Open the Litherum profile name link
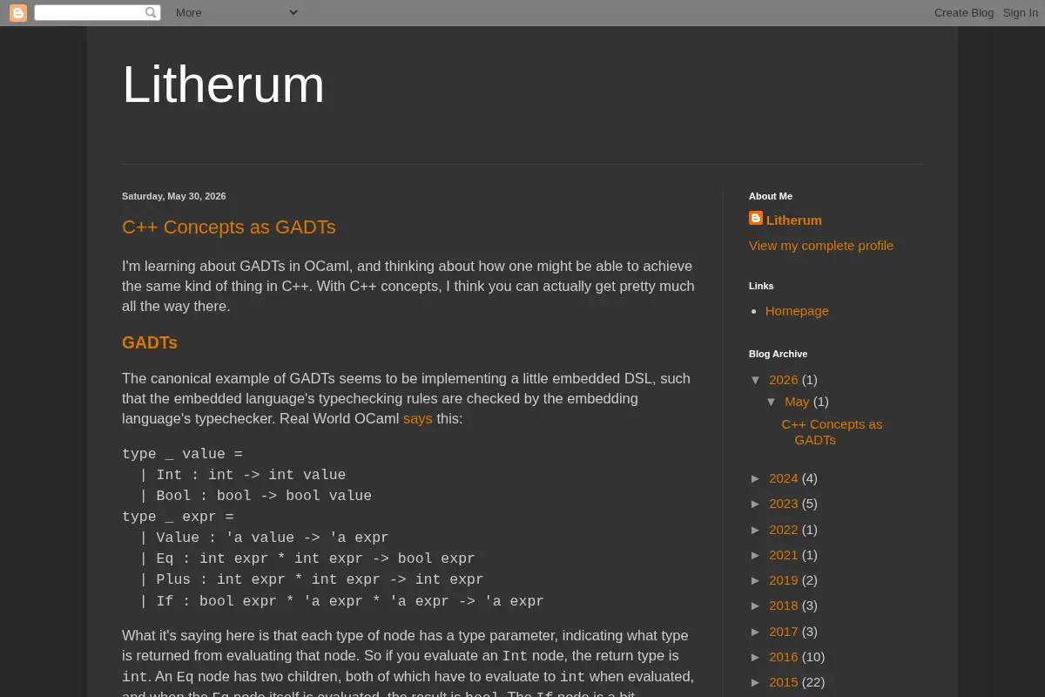The image size is (1045, 697). 794,220
